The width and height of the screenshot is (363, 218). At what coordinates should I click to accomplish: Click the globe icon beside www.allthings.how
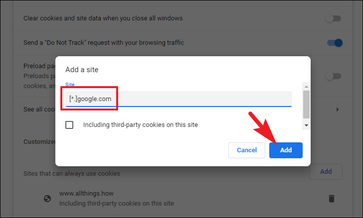[47, 199]
